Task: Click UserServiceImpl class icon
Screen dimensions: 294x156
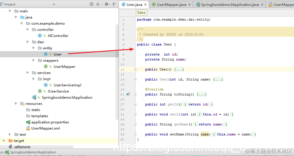Action: (45, 85)
